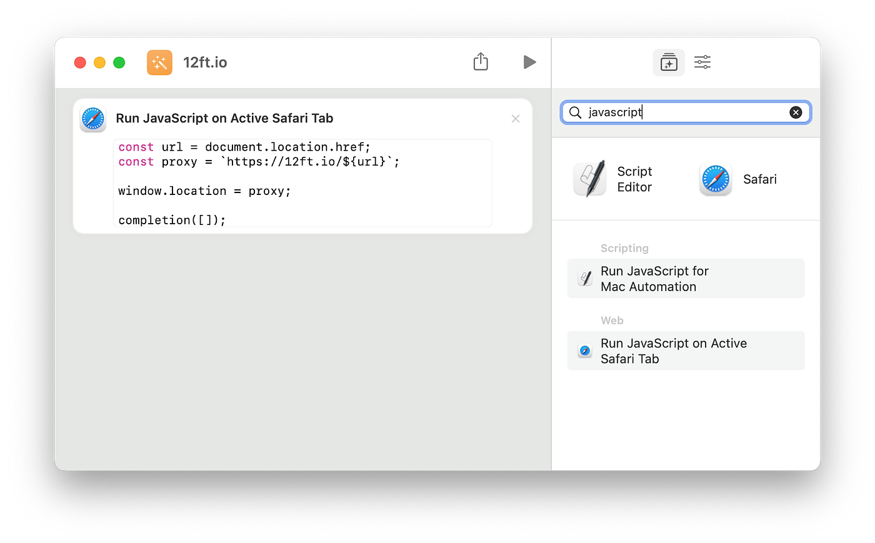Screen dimensions: 875x543
Task: Click the shortcut title 12ft.io to rename it
Action: 205,62
